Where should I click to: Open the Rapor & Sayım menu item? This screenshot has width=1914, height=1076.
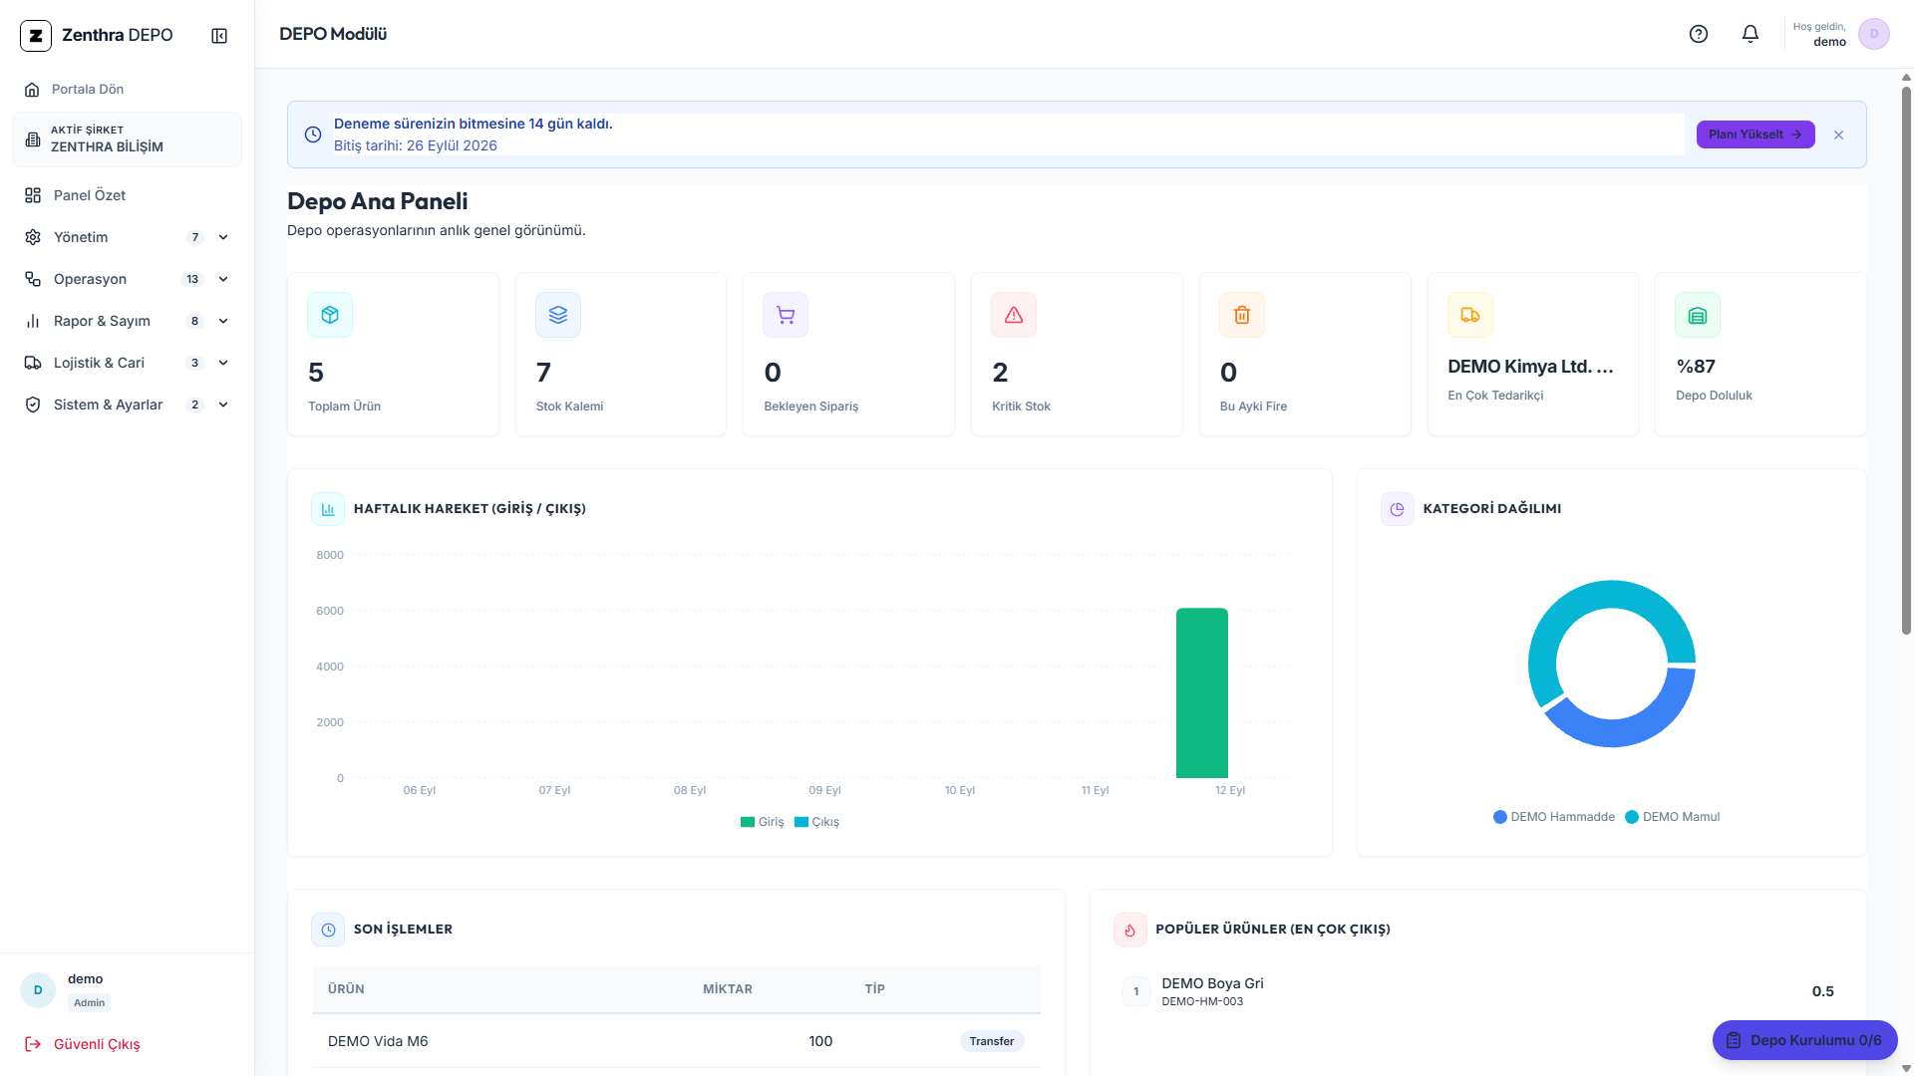click(127, 321)
